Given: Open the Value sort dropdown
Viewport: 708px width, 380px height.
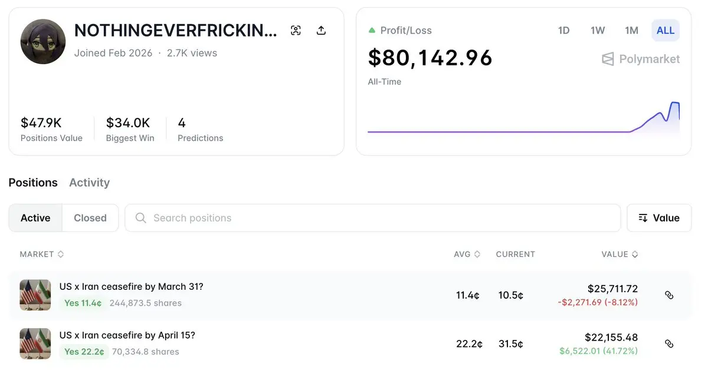Looking at the screenshot, I should pos(659,218).
